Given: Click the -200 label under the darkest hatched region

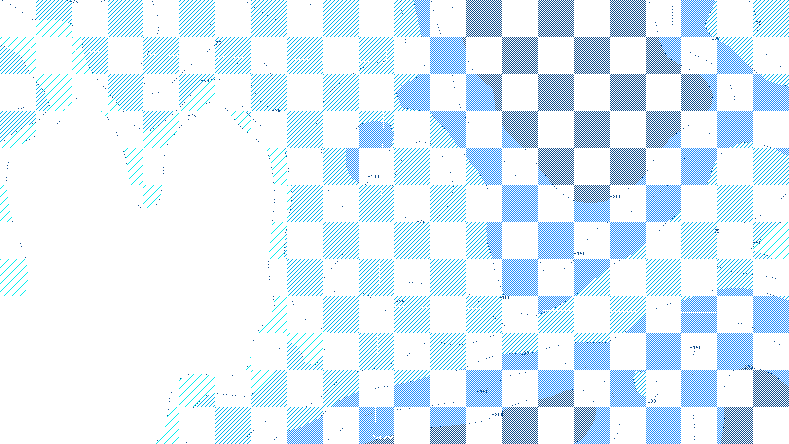Looking at the screenshot, I should pyautogui.click(x=615, y=197).
